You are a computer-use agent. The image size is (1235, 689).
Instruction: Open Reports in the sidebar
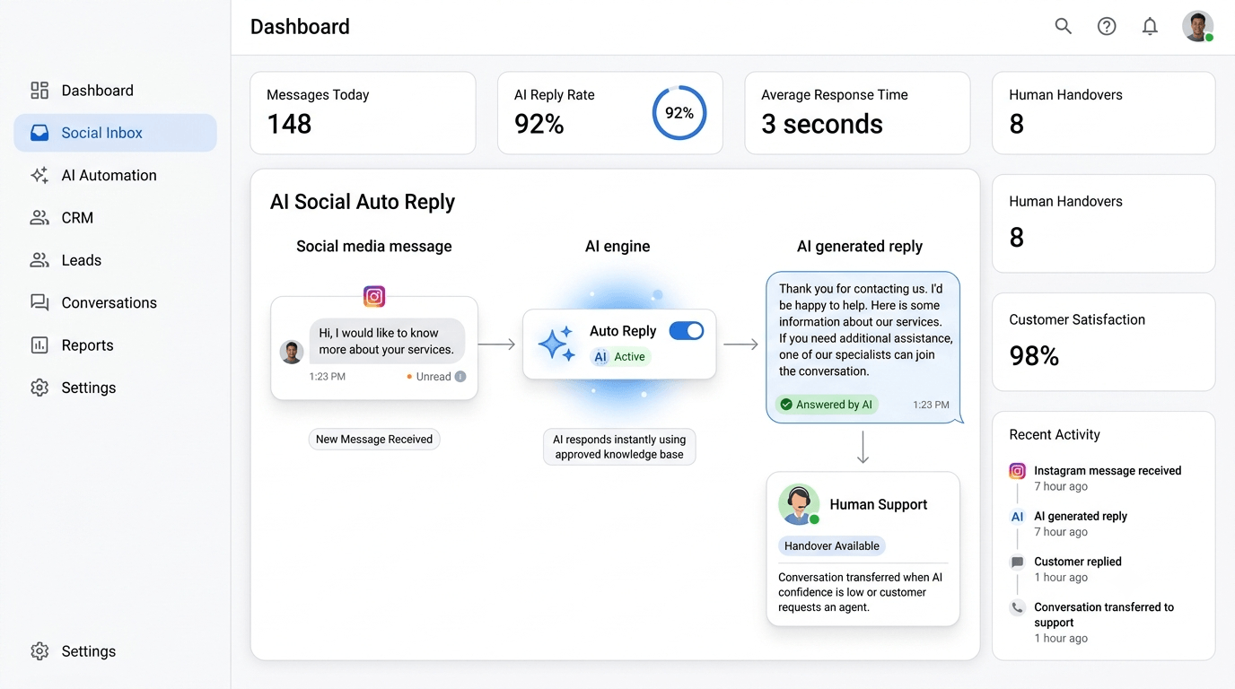click(x=115, y=345)
